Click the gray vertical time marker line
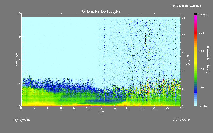The image size is (213, 133). [103, 61]
